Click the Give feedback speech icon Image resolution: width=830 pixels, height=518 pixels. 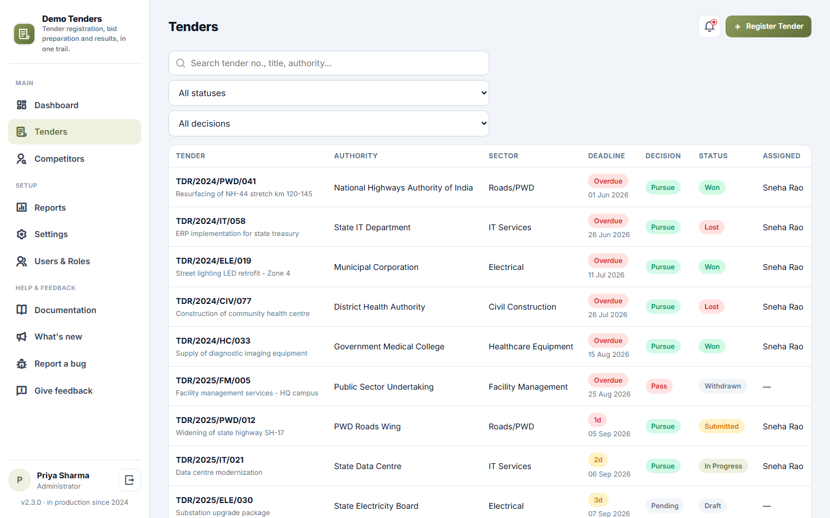(x=22, y=391)
